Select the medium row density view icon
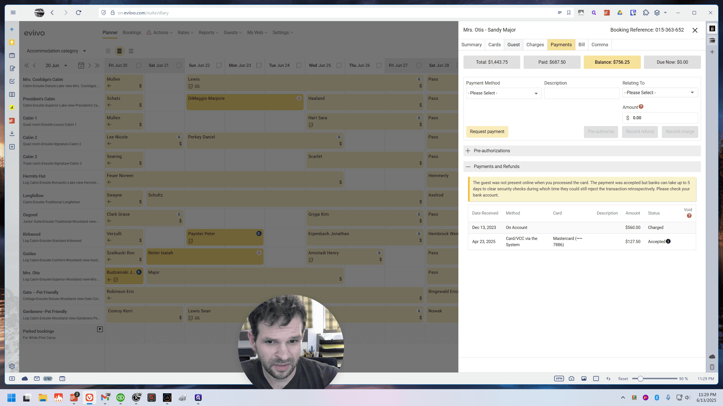723x406 pixels. point(119,51)
